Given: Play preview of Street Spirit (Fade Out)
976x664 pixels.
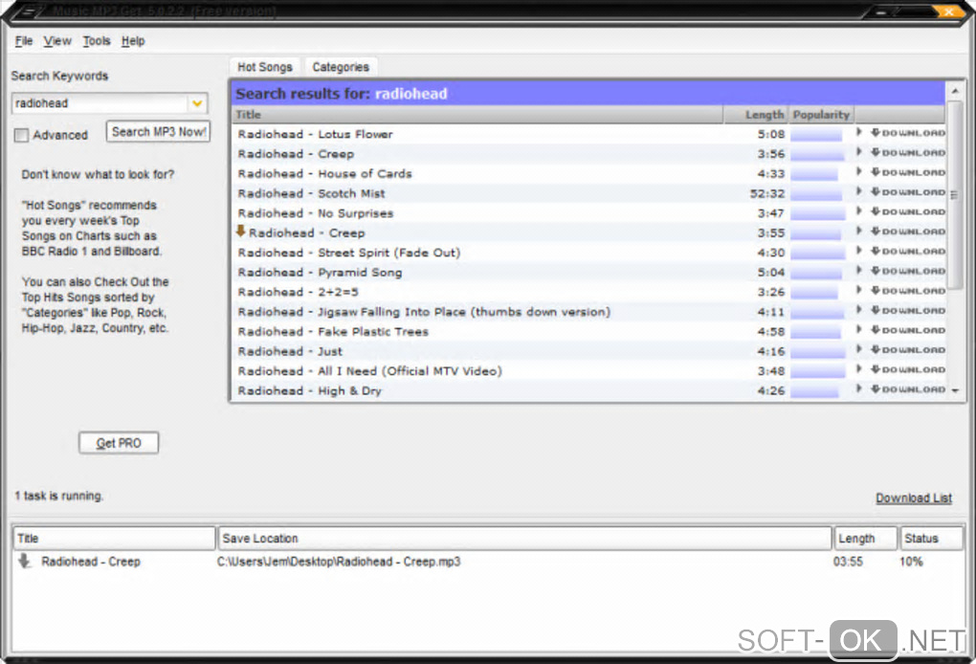Looking at the screenshot, I should pos(859,251).
